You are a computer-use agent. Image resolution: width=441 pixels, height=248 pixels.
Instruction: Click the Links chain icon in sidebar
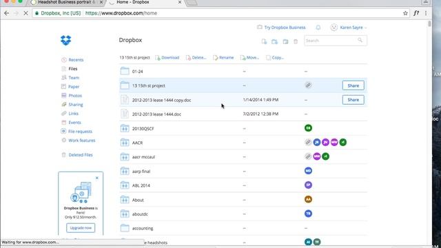coord(64,113)
